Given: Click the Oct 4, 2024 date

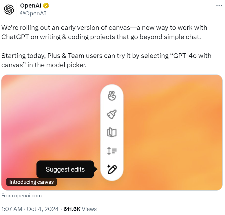Looking at the screenshot, I should tap(43, 209).
